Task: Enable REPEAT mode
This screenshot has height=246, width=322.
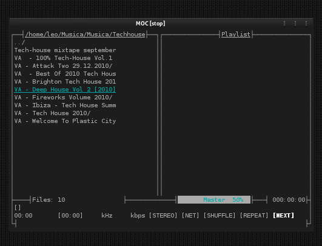Action: coord(254,216)
